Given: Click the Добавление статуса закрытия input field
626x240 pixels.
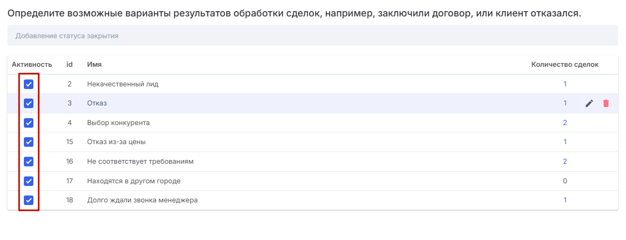Looking at the screenshot, I should coord(312,36).
